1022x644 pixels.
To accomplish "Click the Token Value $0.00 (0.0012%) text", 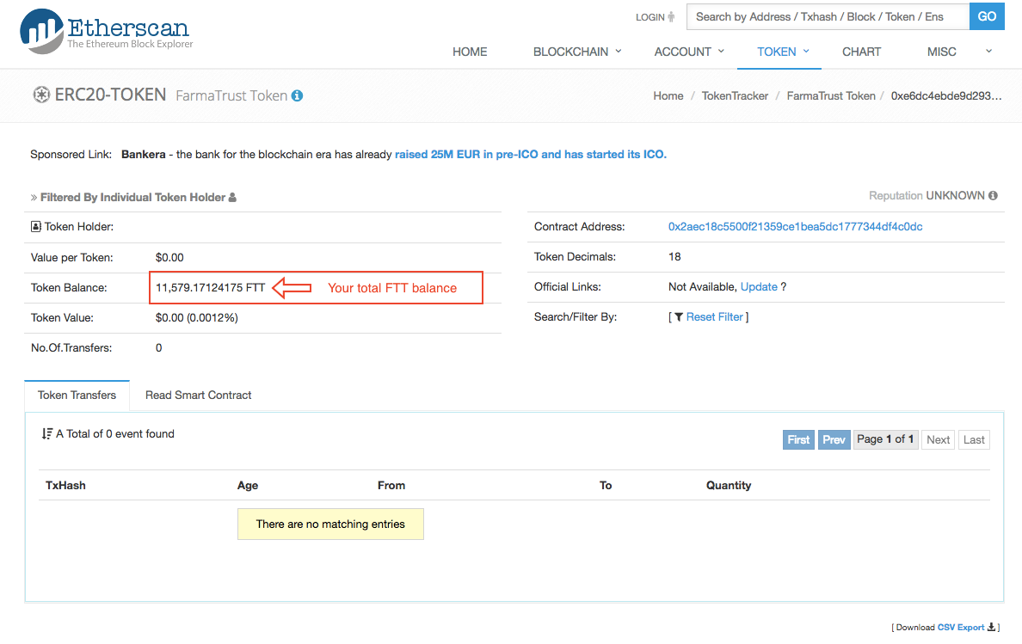I will tap(197, 318).
